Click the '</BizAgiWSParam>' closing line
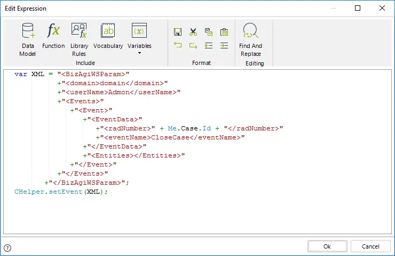The image size is (395, 256). click(86, 183)
